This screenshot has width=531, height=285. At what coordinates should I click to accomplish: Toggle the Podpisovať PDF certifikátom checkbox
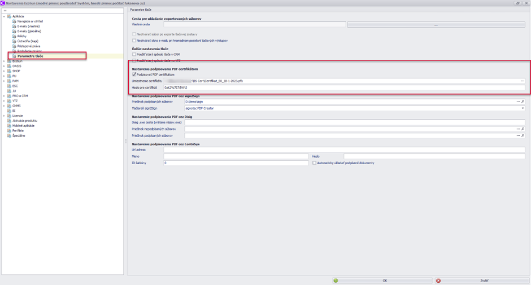[134, 74]
